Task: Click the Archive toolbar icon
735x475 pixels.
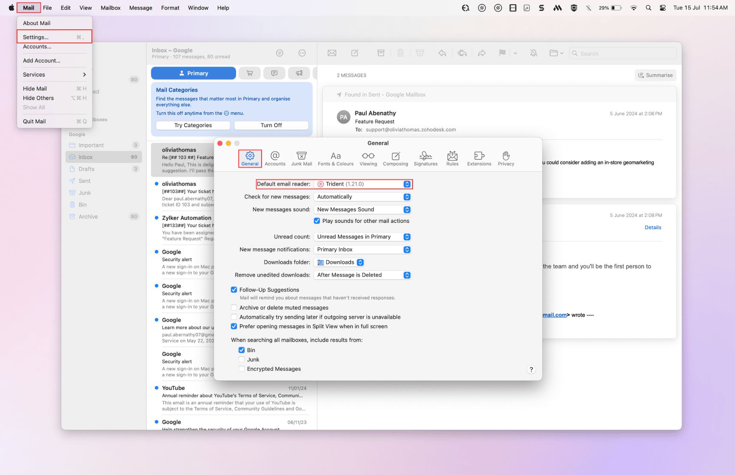Action: click(381, 53)
